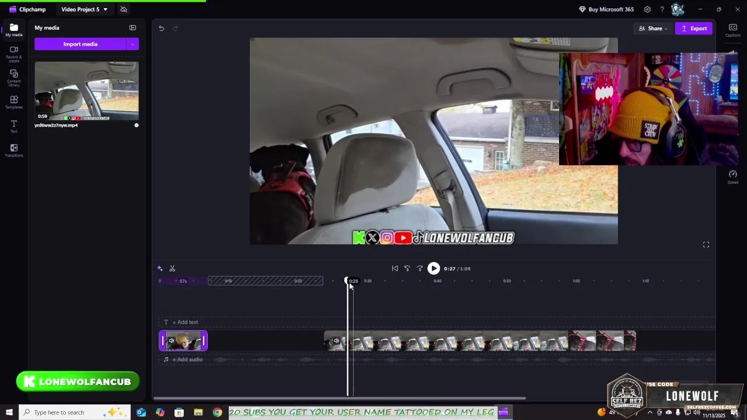Image resolution: width=747 pixels, height=420 pixels.
Task: Open the Templates sidebar tab
Action: (14, 102)
